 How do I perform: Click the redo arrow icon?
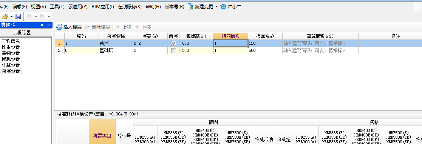tap(42, 17)
